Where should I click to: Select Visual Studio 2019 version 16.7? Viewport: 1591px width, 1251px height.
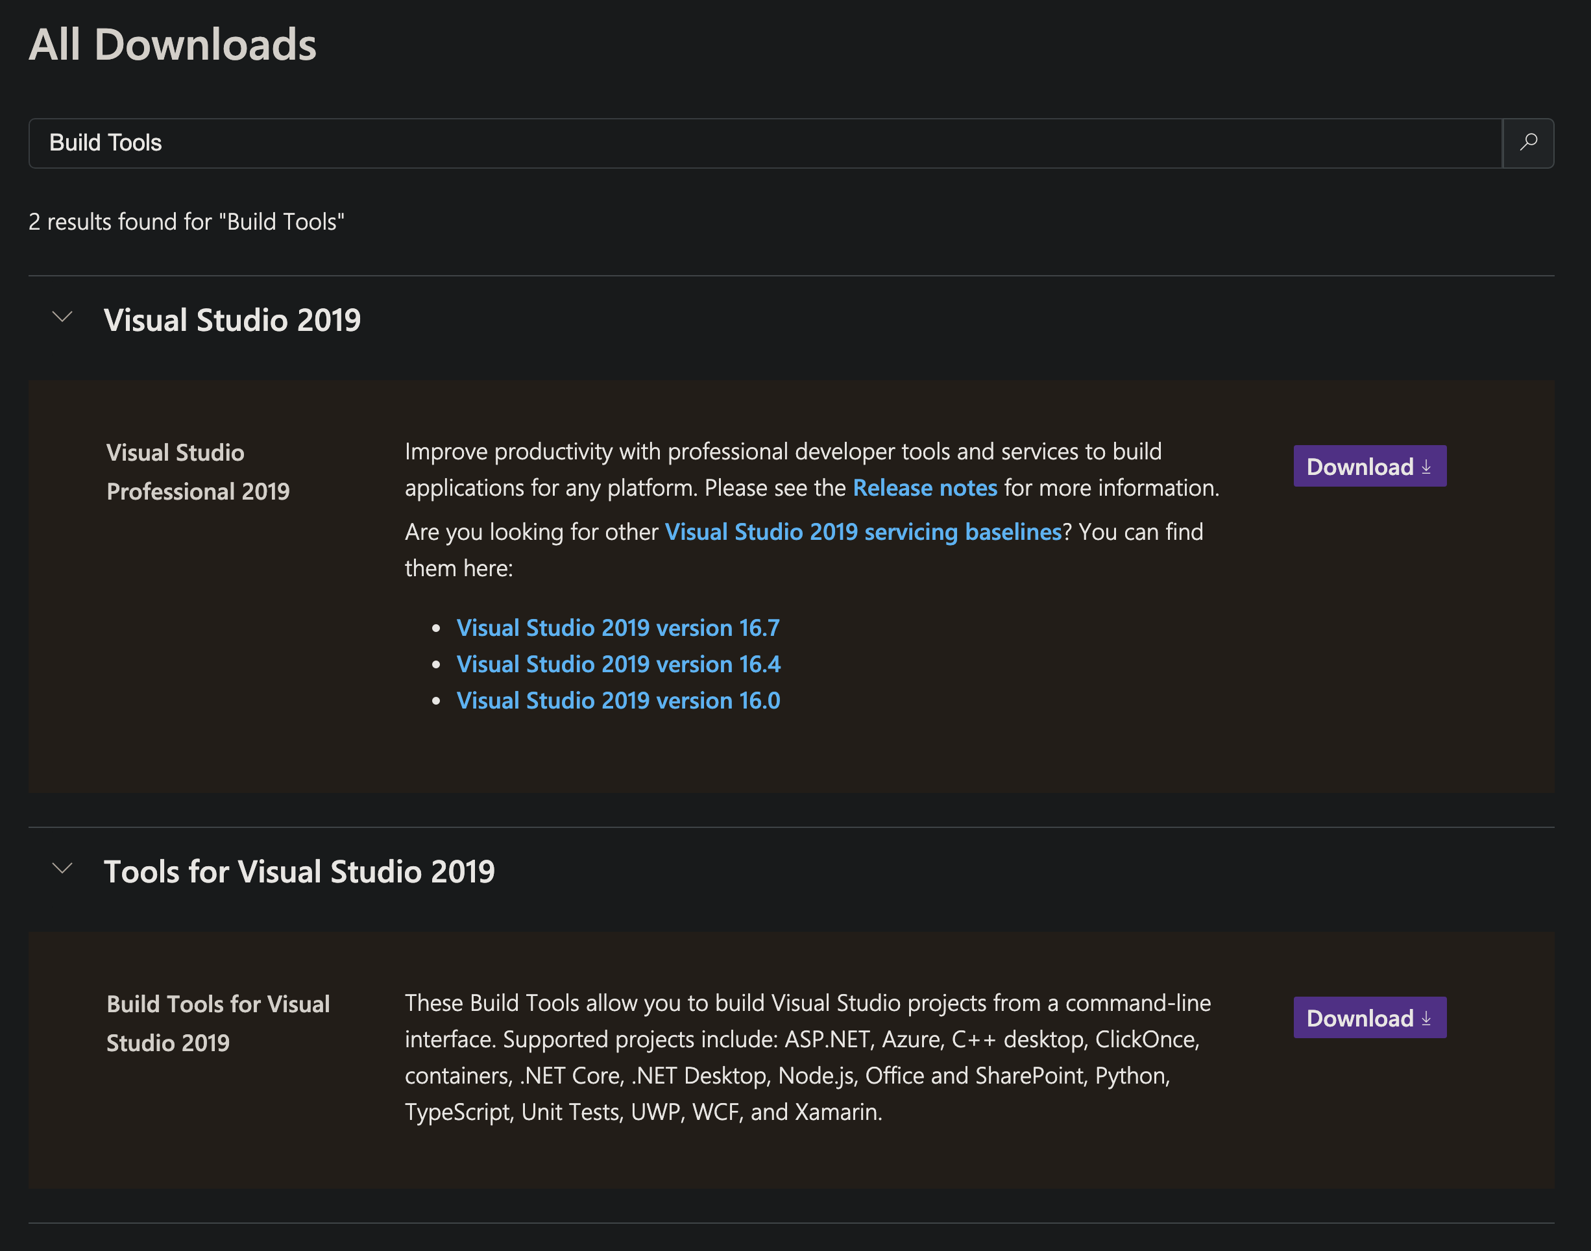(618, 627)
